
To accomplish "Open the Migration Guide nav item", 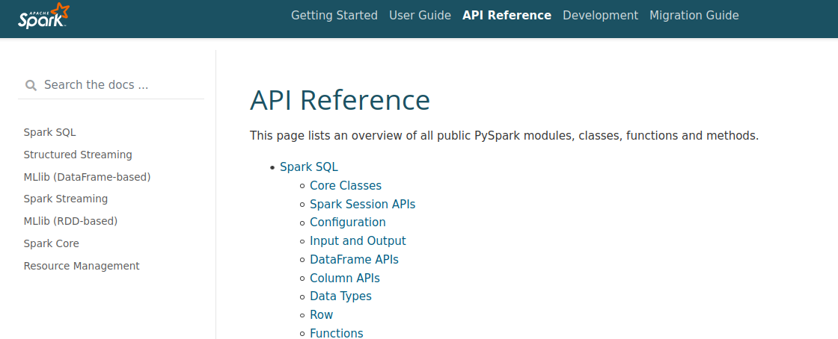I will click(694, 16).
